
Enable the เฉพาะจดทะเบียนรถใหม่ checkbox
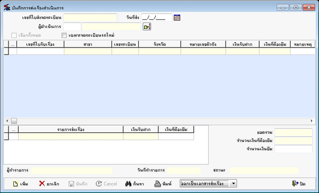(x=64, y=35)
